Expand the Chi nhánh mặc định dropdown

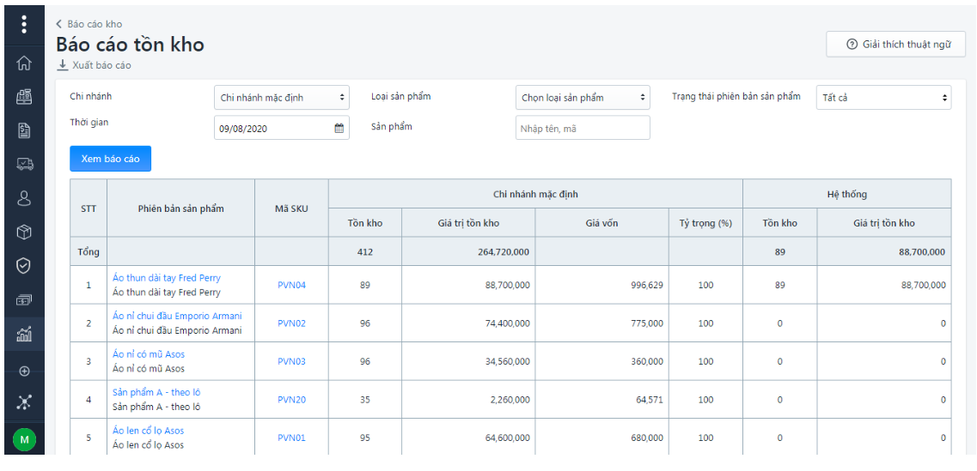281,98
